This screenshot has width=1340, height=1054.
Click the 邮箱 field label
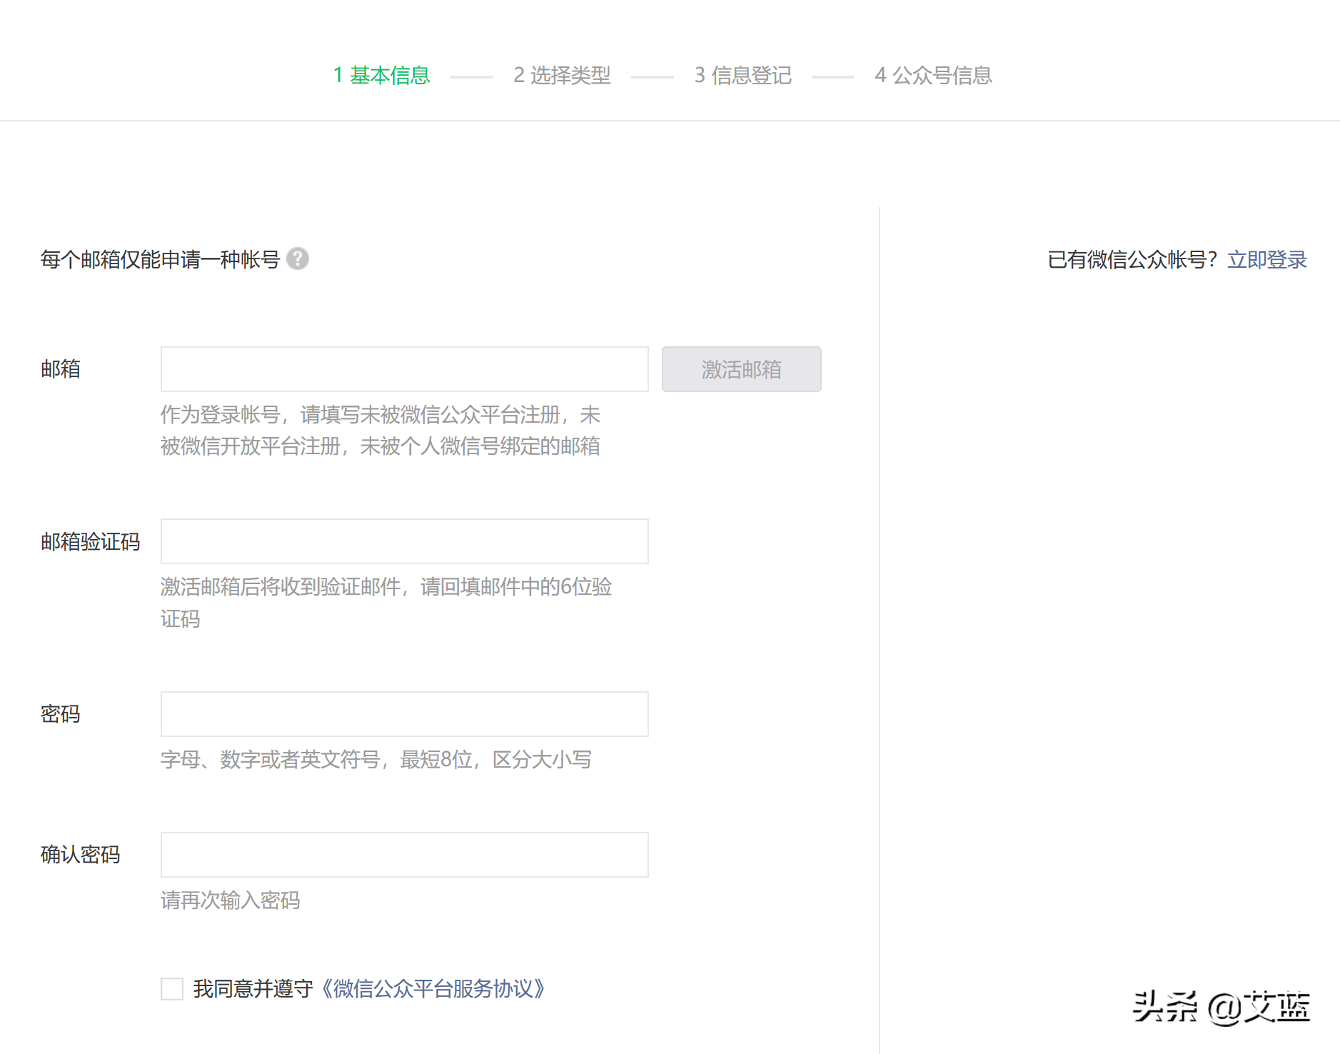(60, 369)
